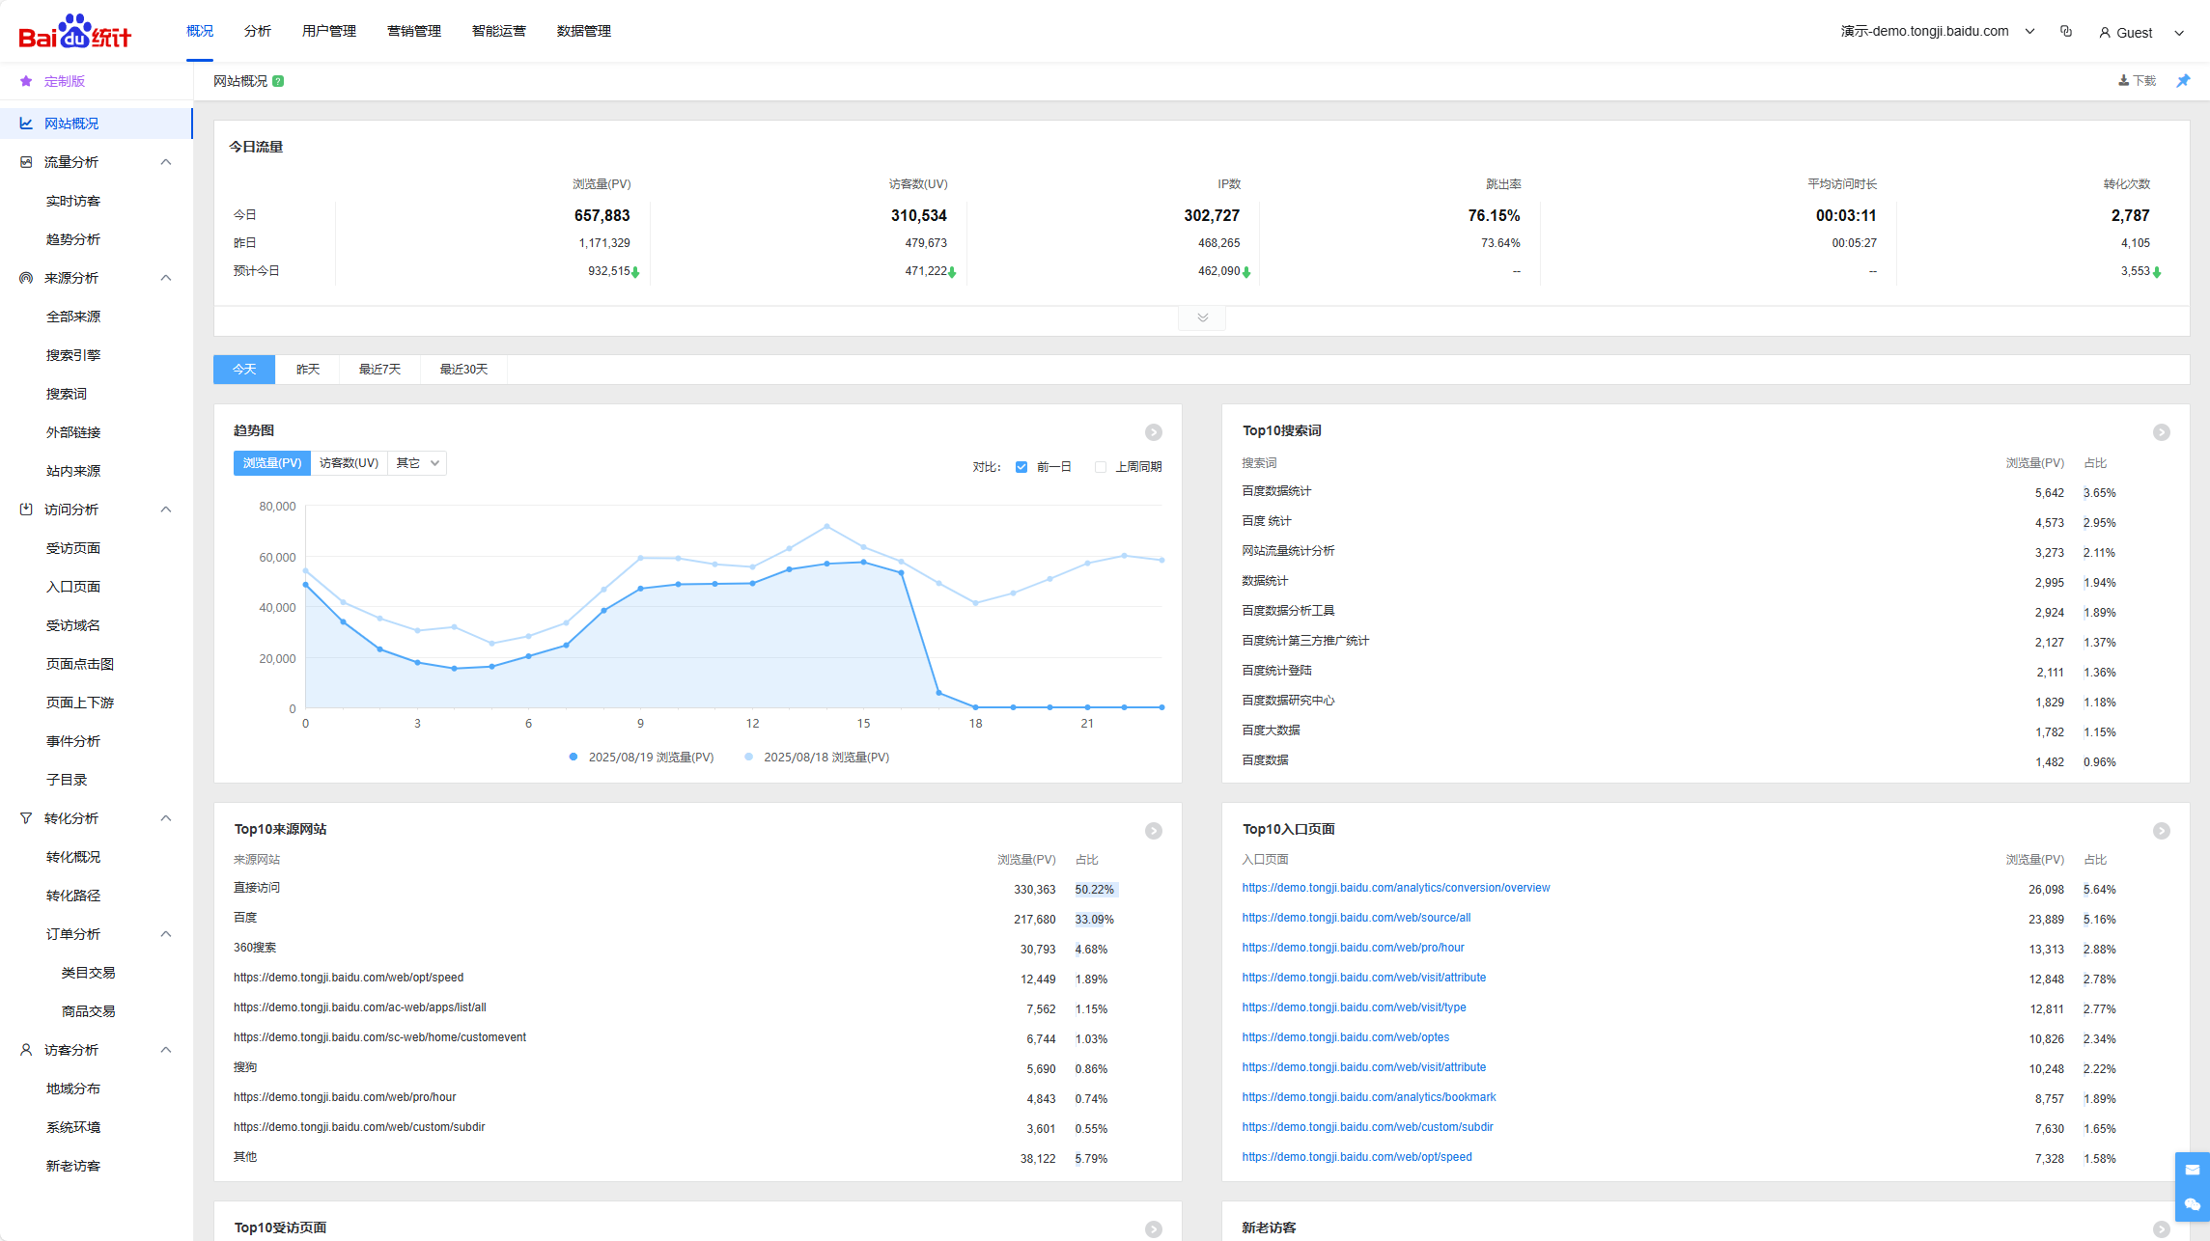The image size is (2210, 1241).
Task: Collapse the 访问分析 sidebar group
Action: [x=166, y=510]
